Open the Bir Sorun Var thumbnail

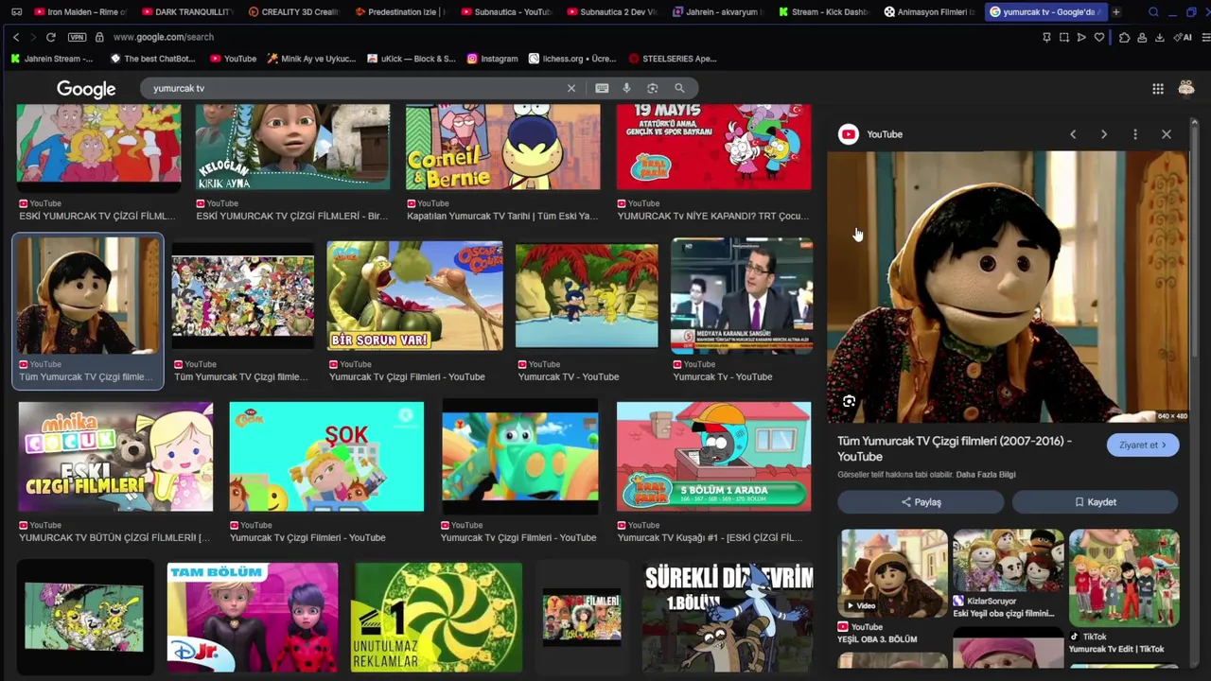pos(414,296)
